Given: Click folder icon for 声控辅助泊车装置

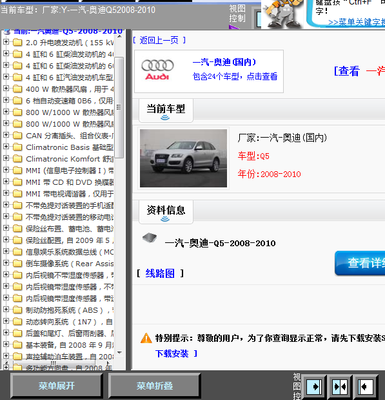Looking at the screenshot, I should pyautogui.click(x=17, y=357).
